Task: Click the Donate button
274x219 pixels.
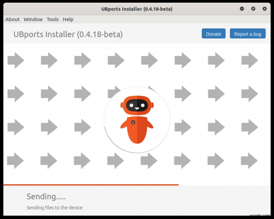Action: (213, 34)
